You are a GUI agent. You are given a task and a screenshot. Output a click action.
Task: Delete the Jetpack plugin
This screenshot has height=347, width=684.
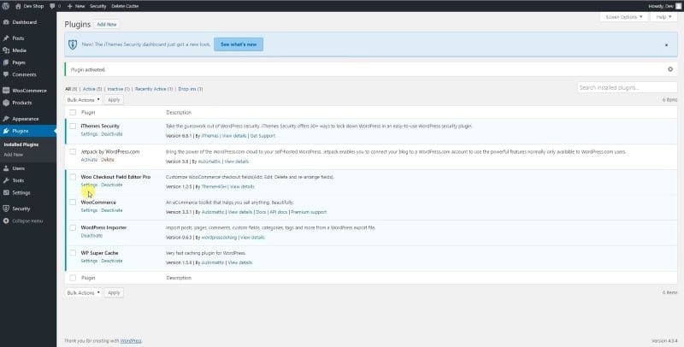tap(108, 160)
